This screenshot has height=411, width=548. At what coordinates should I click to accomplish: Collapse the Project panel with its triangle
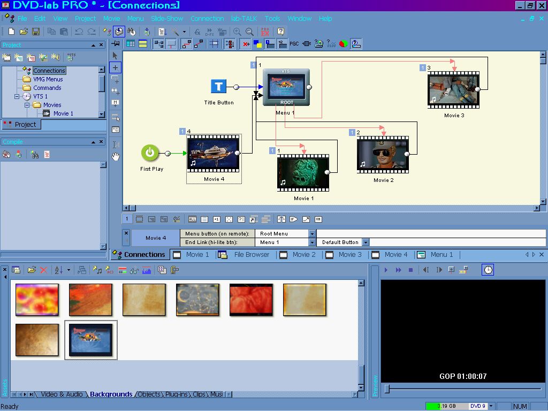pyautogui.click(x=93, y=45)
